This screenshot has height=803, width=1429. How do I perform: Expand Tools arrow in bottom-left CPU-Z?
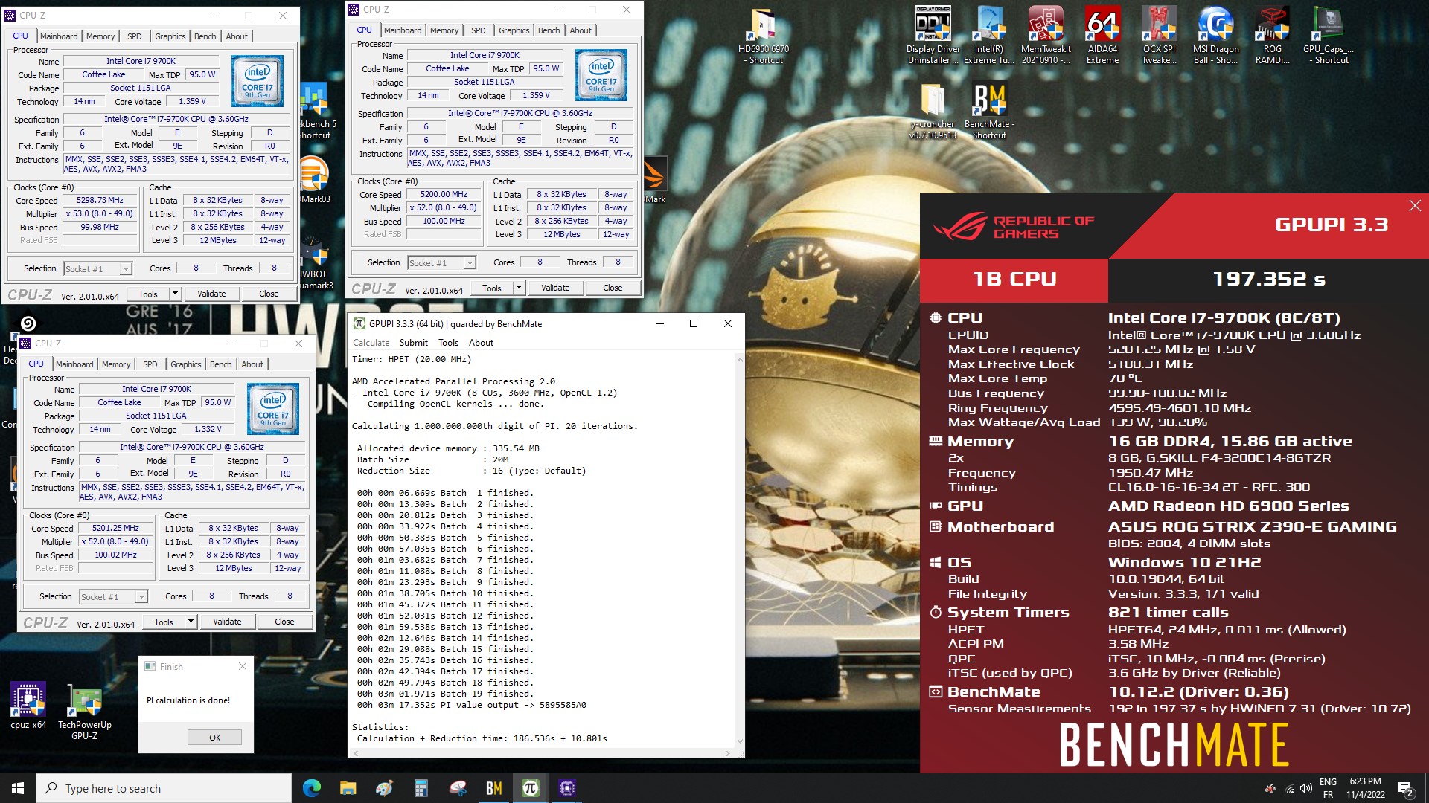[x=191, y=622]
